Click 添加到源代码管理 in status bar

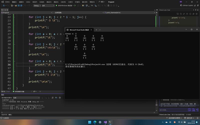coord(174,118)
